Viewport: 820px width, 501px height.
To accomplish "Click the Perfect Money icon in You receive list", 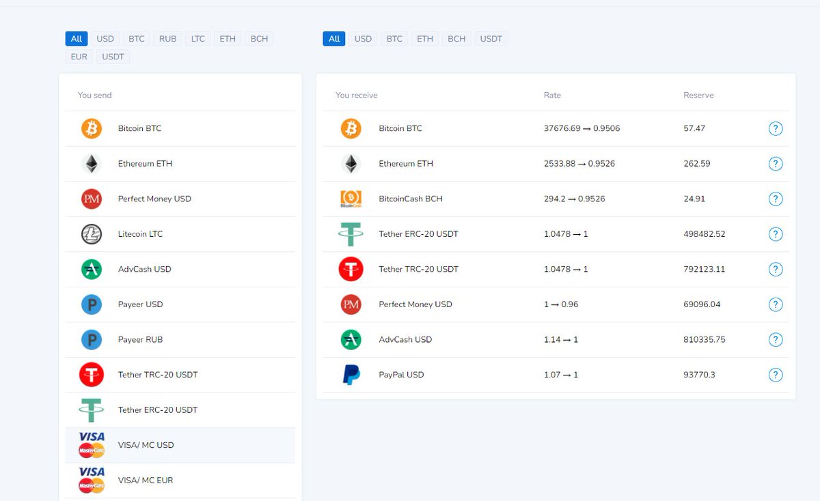I will pyautogui.click(x=351, y=304).
